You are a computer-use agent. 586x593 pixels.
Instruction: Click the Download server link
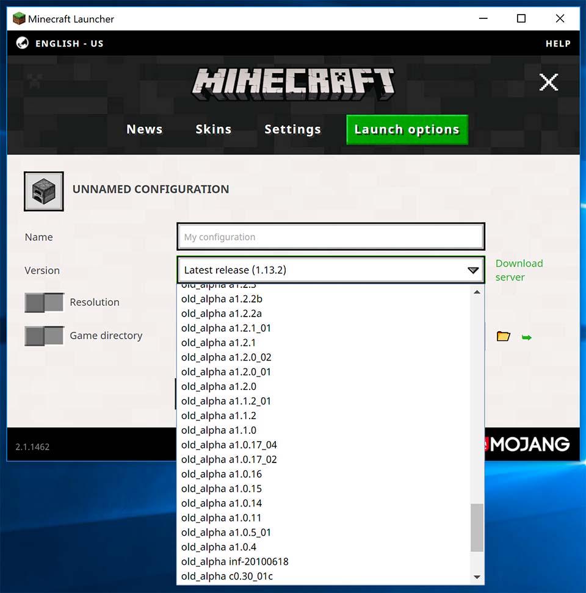[519, 270]
